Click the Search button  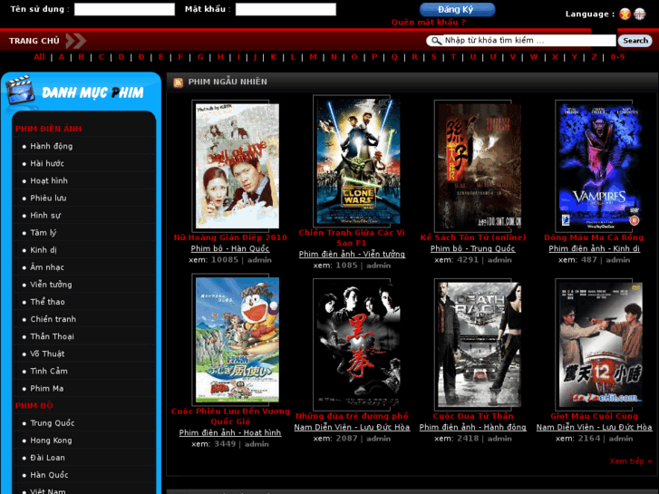(x=635, y=41)
